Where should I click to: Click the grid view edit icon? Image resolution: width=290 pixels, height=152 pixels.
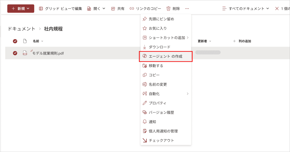click(41, 9)
